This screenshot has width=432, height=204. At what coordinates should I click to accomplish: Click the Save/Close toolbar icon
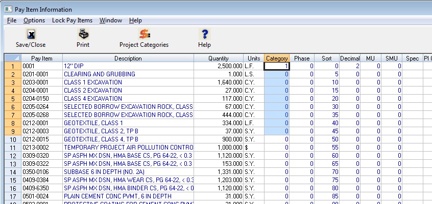[x=31, y=34]
